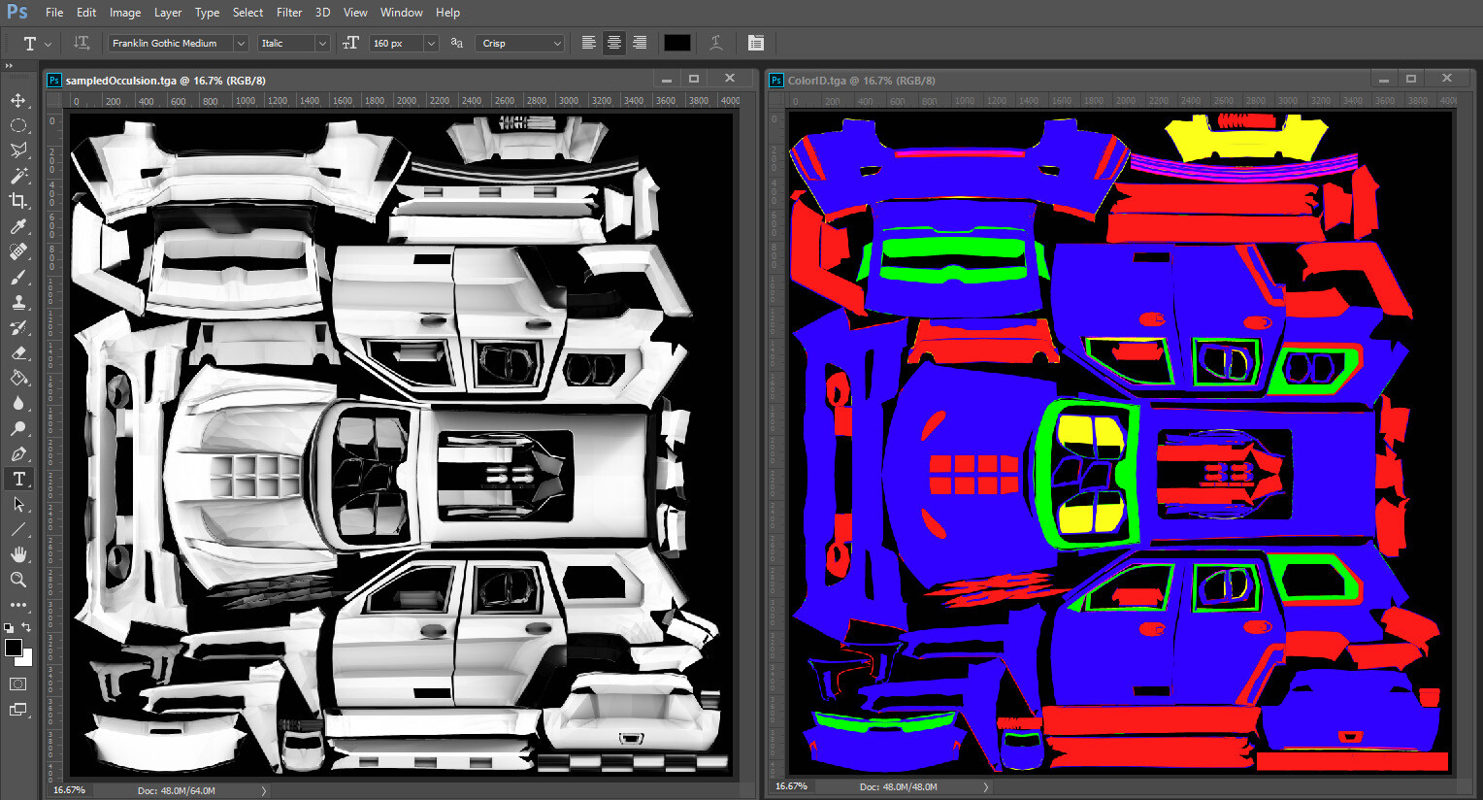
Task: Open the Filter menu
Action: (x=288, y=12)
